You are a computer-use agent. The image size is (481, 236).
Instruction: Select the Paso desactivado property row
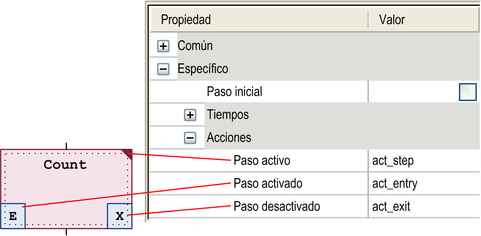point(277,207)
